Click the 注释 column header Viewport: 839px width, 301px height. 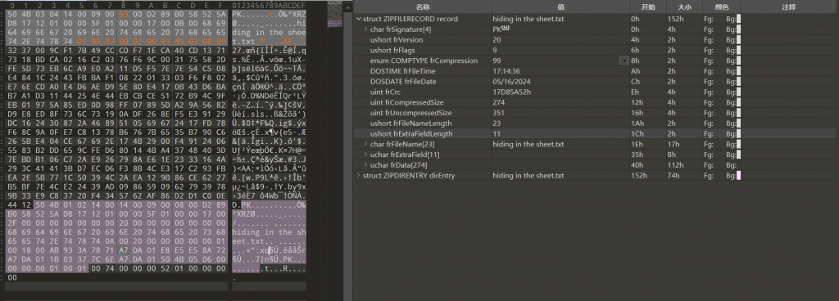[x=789, y=7]
